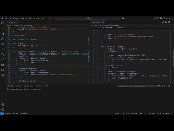Click Tab Size: 4 indentation setting

pos(133,114)
